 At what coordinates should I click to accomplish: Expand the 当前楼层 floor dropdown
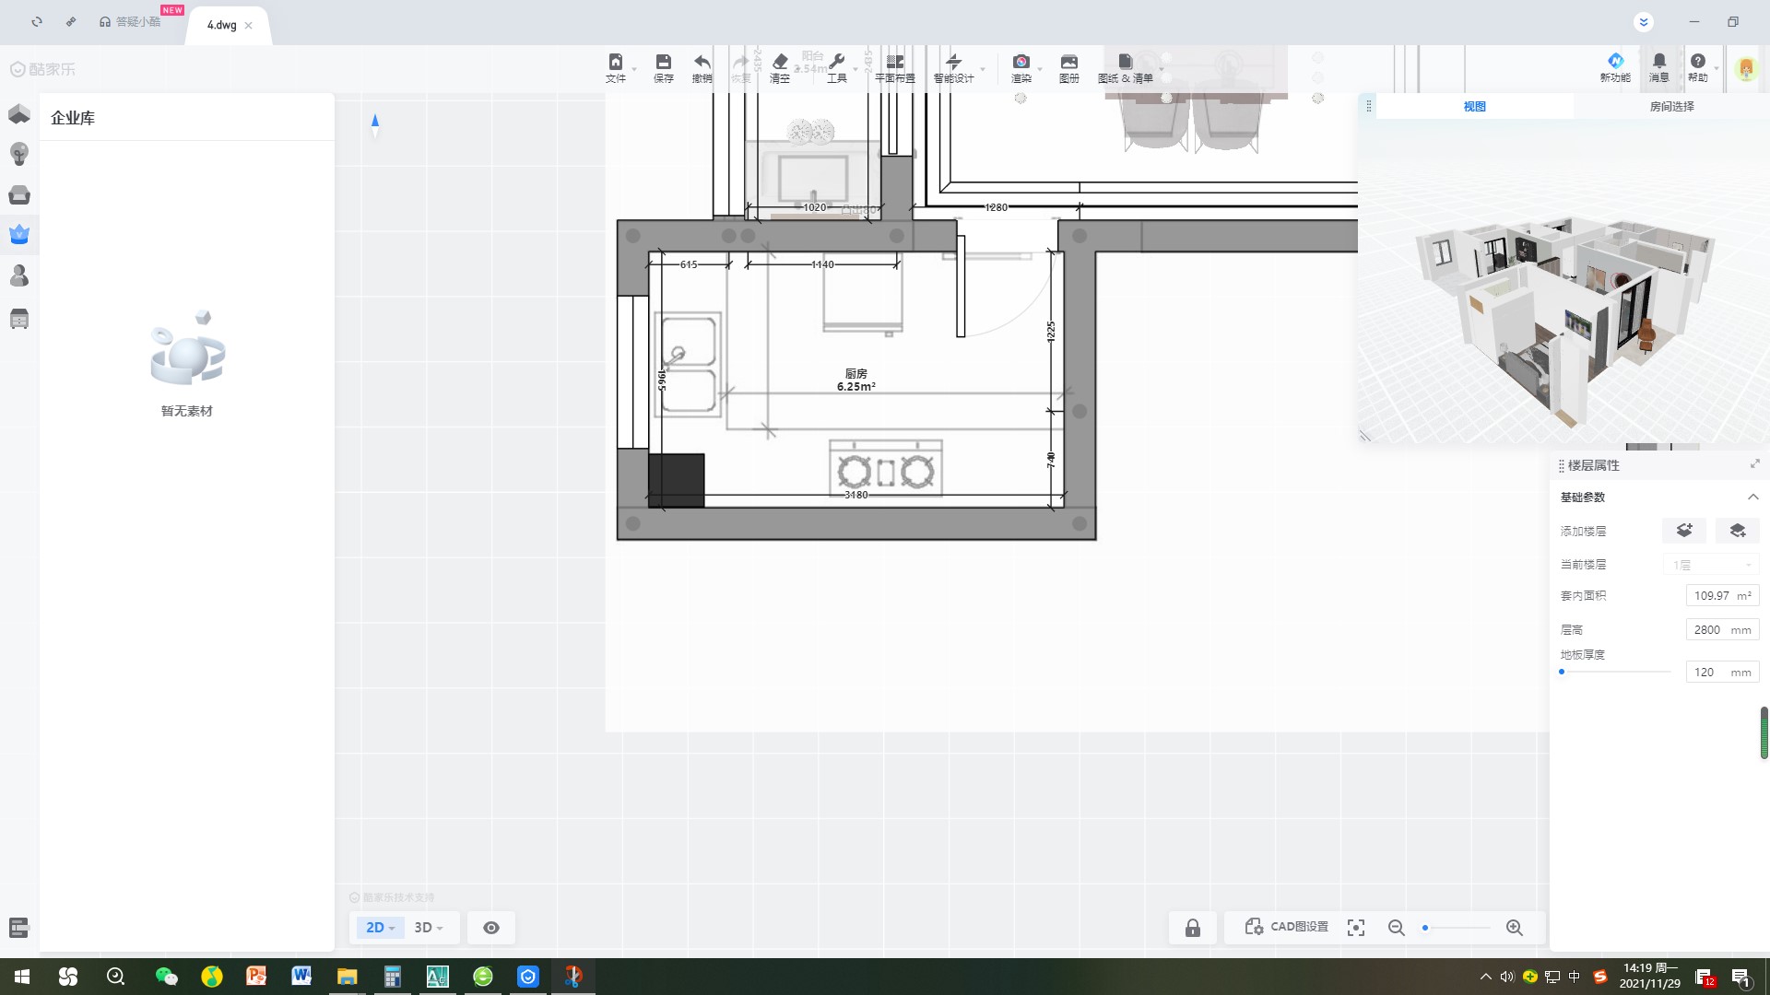click(x=1712, y=565)
